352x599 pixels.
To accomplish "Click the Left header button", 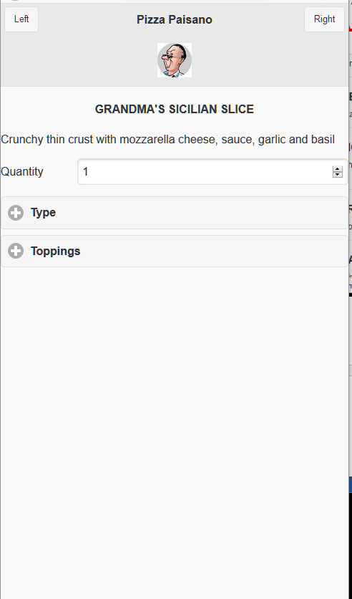I will tap(21, 19).
